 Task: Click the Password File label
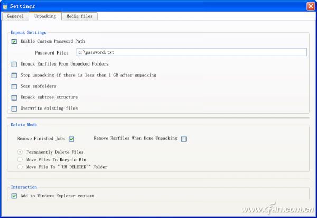(x=51, y=52)
